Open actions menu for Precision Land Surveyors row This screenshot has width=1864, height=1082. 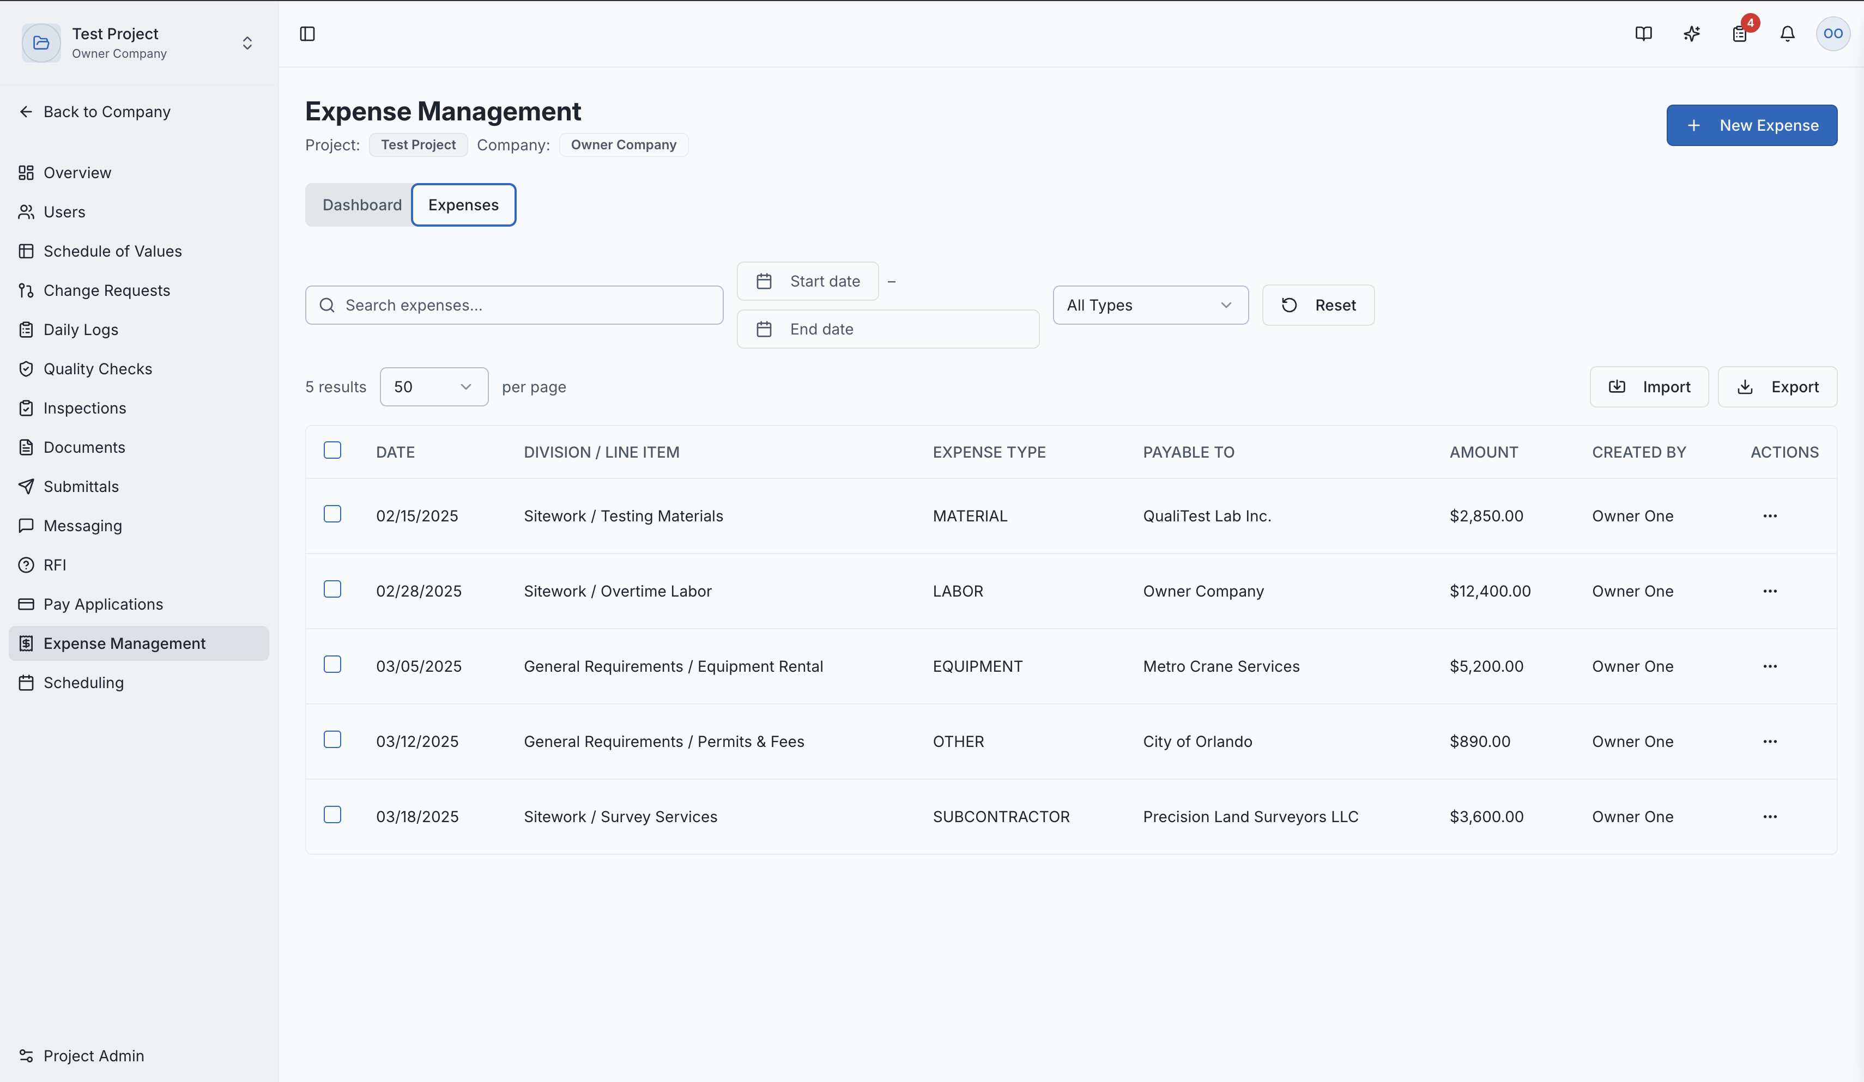pos(1769,817)
